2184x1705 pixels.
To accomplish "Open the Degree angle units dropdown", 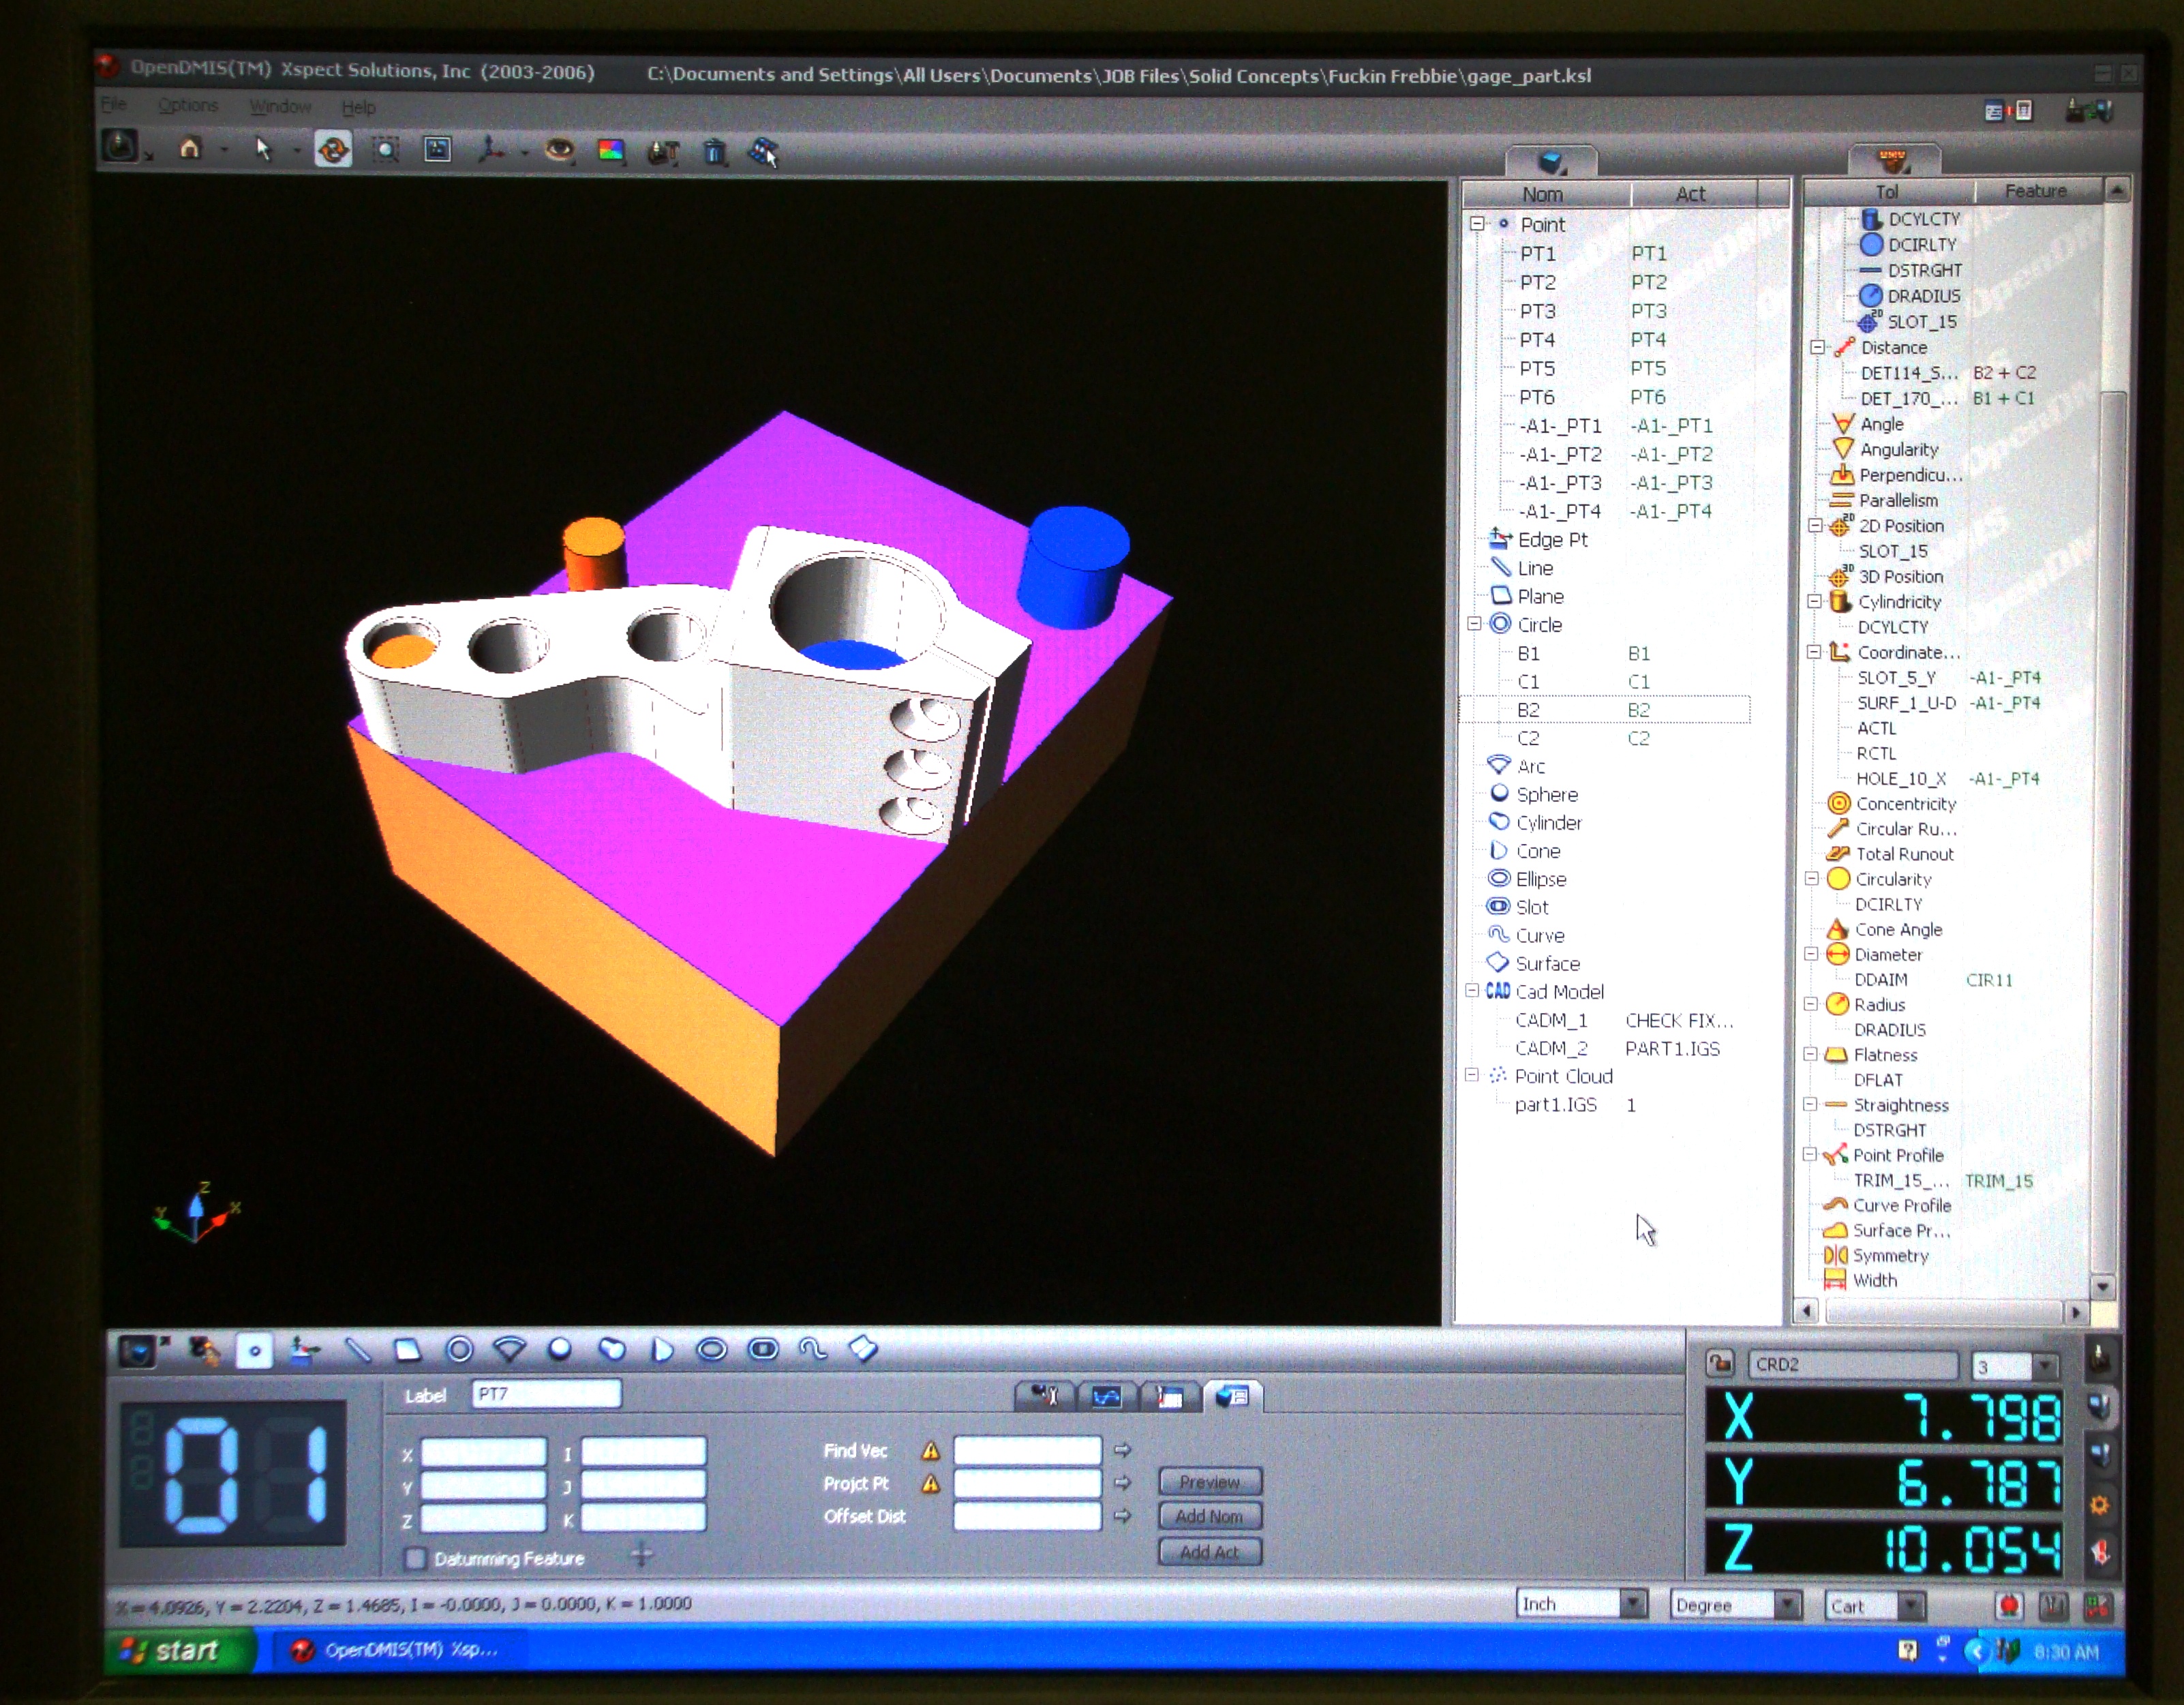I will click(1787, 1605).
